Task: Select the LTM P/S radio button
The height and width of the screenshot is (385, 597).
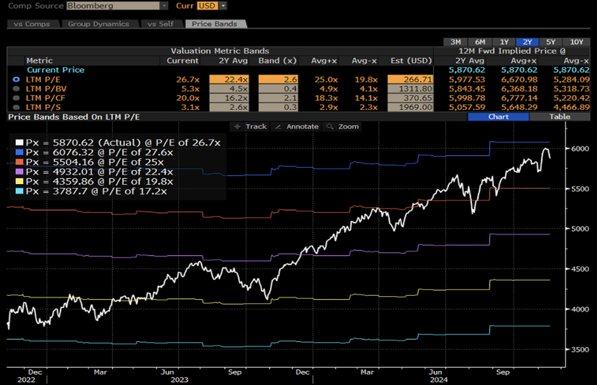Action: (x=16, y=108)
